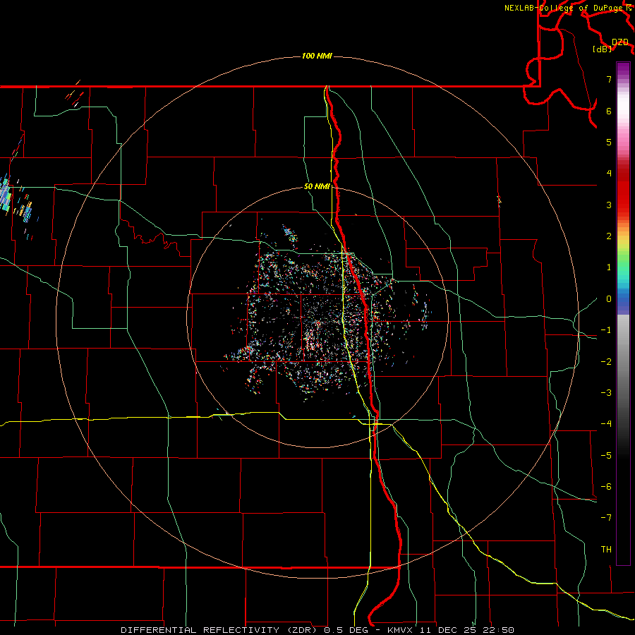Click the 100 NMI range ring label
This screenshot has width=635, height=635.
pyautogui.click(x=317, y=56)
